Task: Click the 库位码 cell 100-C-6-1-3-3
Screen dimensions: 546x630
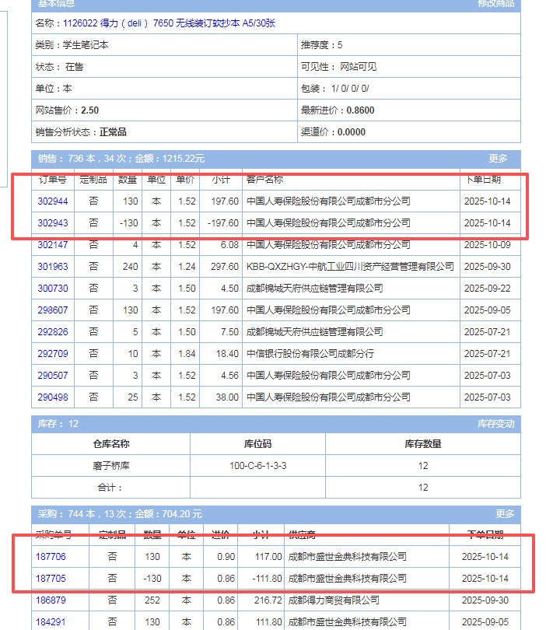Action: click(257, 466)
